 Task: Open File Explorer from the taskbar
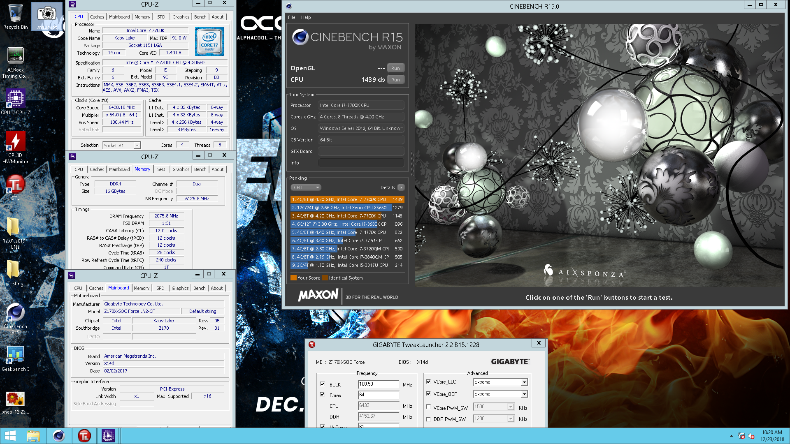(33, 436)
